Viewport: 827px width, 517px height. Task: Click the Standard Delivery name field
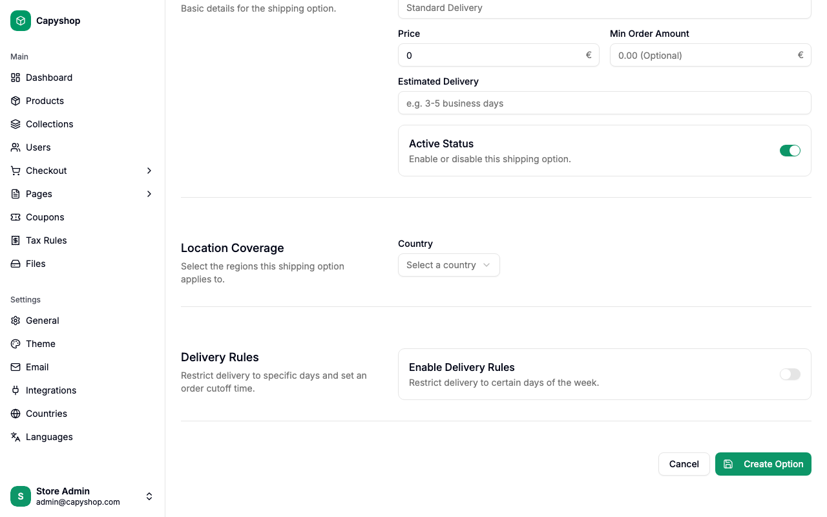click(x=605, y=8)
